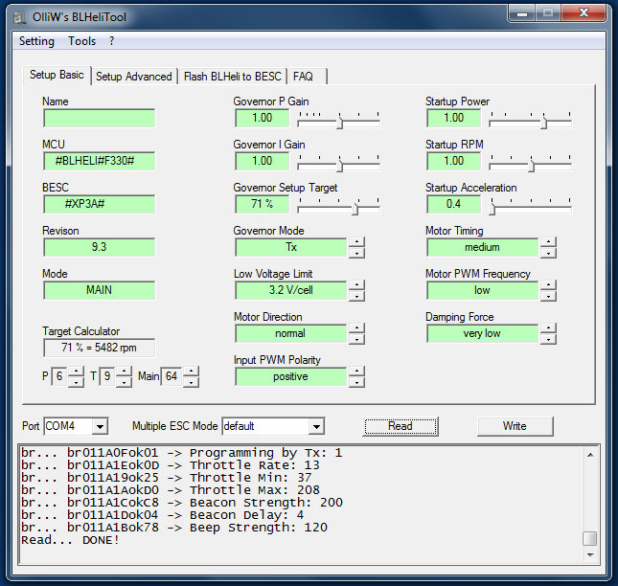Expand Multiple ESC Mode dropdown
Viewport: 618px width, 586px height.
pos(316,426)
